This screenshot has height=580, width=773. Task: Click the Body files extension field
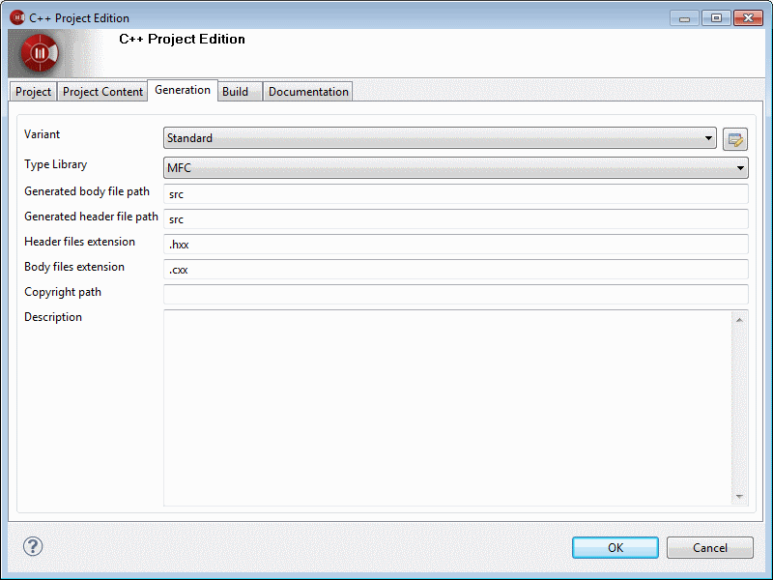tap(456, 270)
